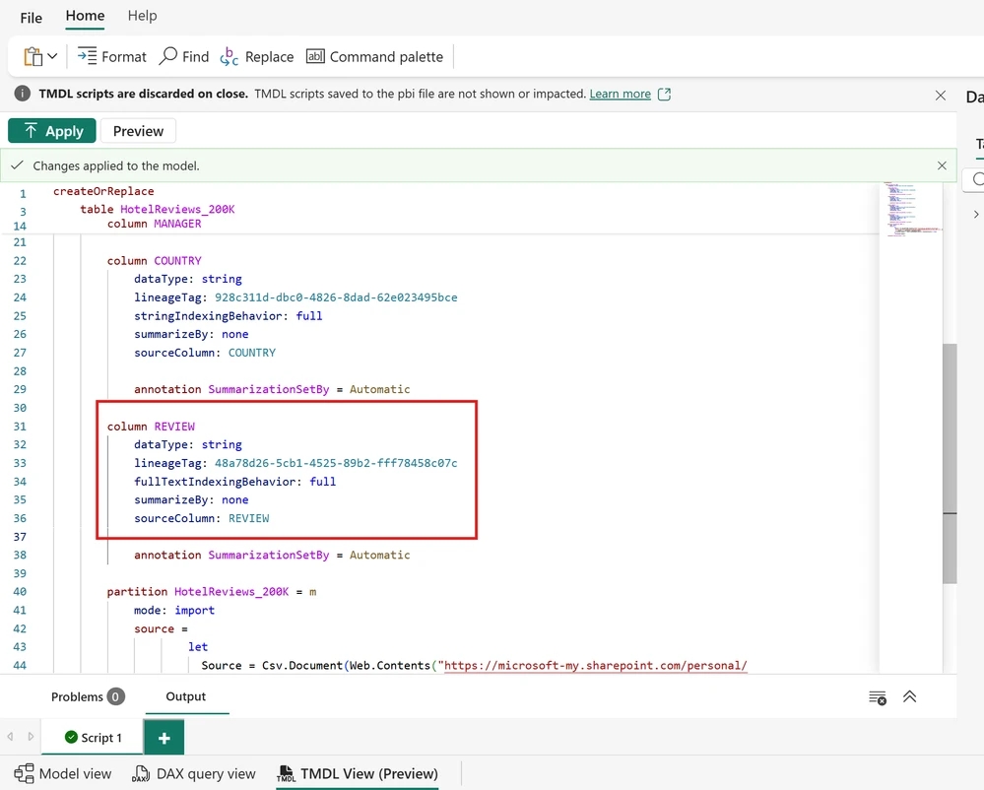
Task: Click the Preview button
Action: tap(138, 130)
